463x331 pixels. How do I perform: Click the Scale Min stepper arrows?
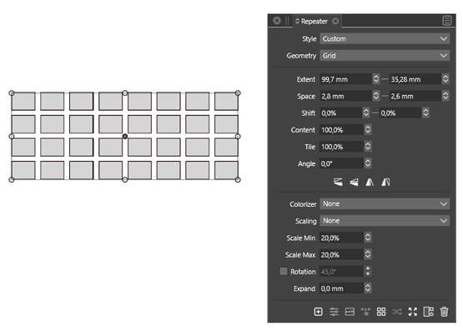pyautogui.click(x=368, y=238)
